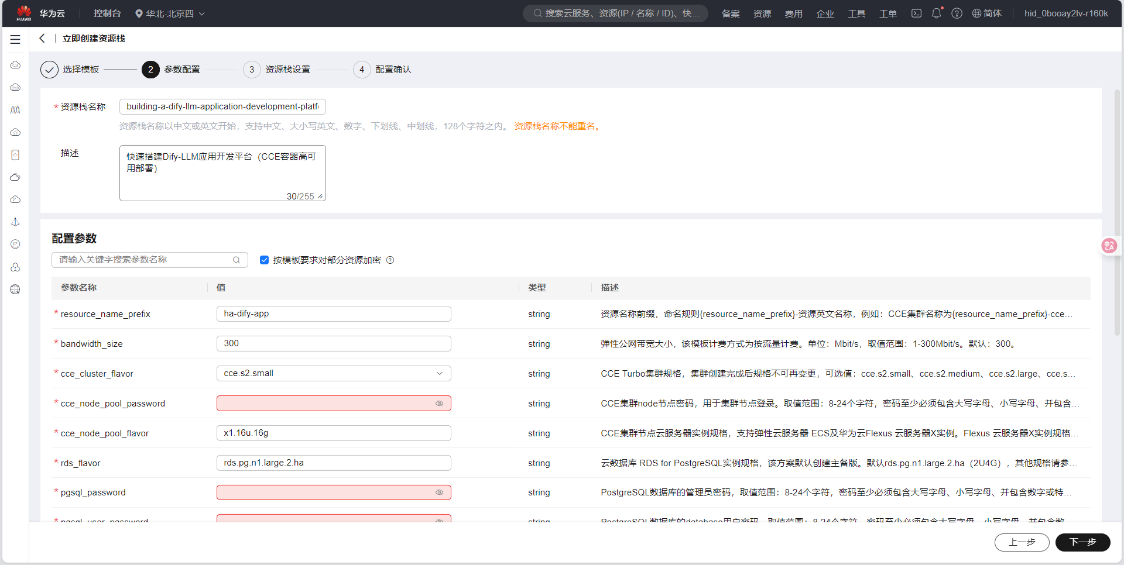Click the 描述 description textarea
The width and height of the screenshot is (1124, 565).
(222, 173)
